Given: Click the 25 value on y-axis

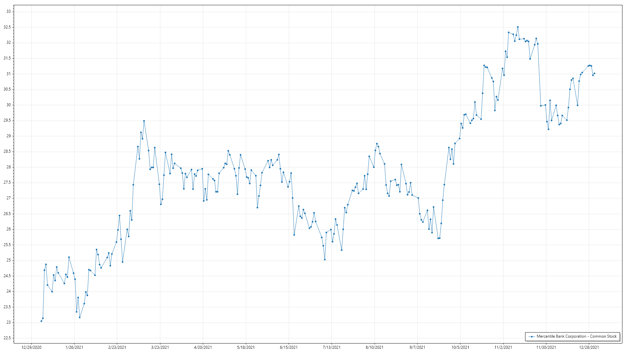Looking at the screenshot, I should (8, 260).
